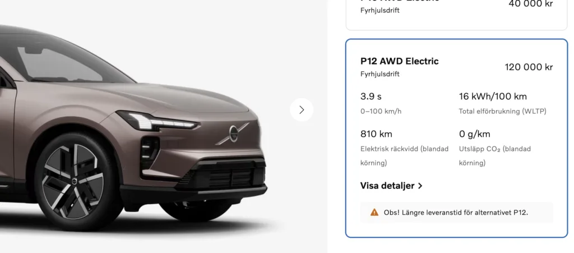This screenshot has height=253, width=574.
Task: Select the 40 000 kr drivetrain option card
Action: [x=456, y=15]
